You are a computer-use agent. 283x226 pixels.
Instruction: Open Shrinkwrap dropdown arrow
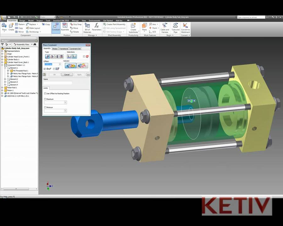(40, 32)
